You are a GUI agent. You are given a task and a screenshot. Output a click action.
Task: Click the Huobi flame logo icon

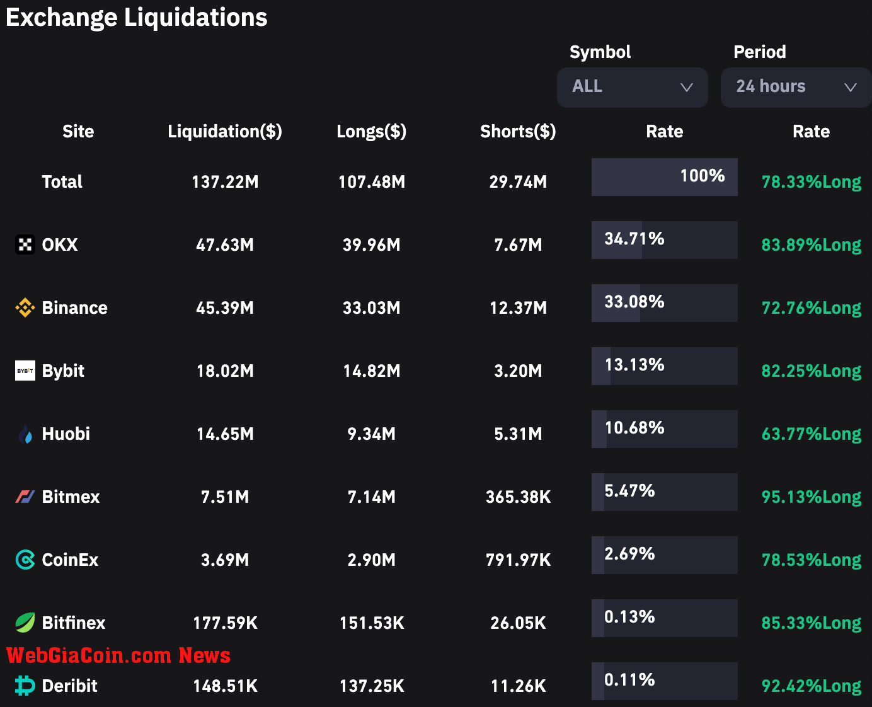coord(25,434)
